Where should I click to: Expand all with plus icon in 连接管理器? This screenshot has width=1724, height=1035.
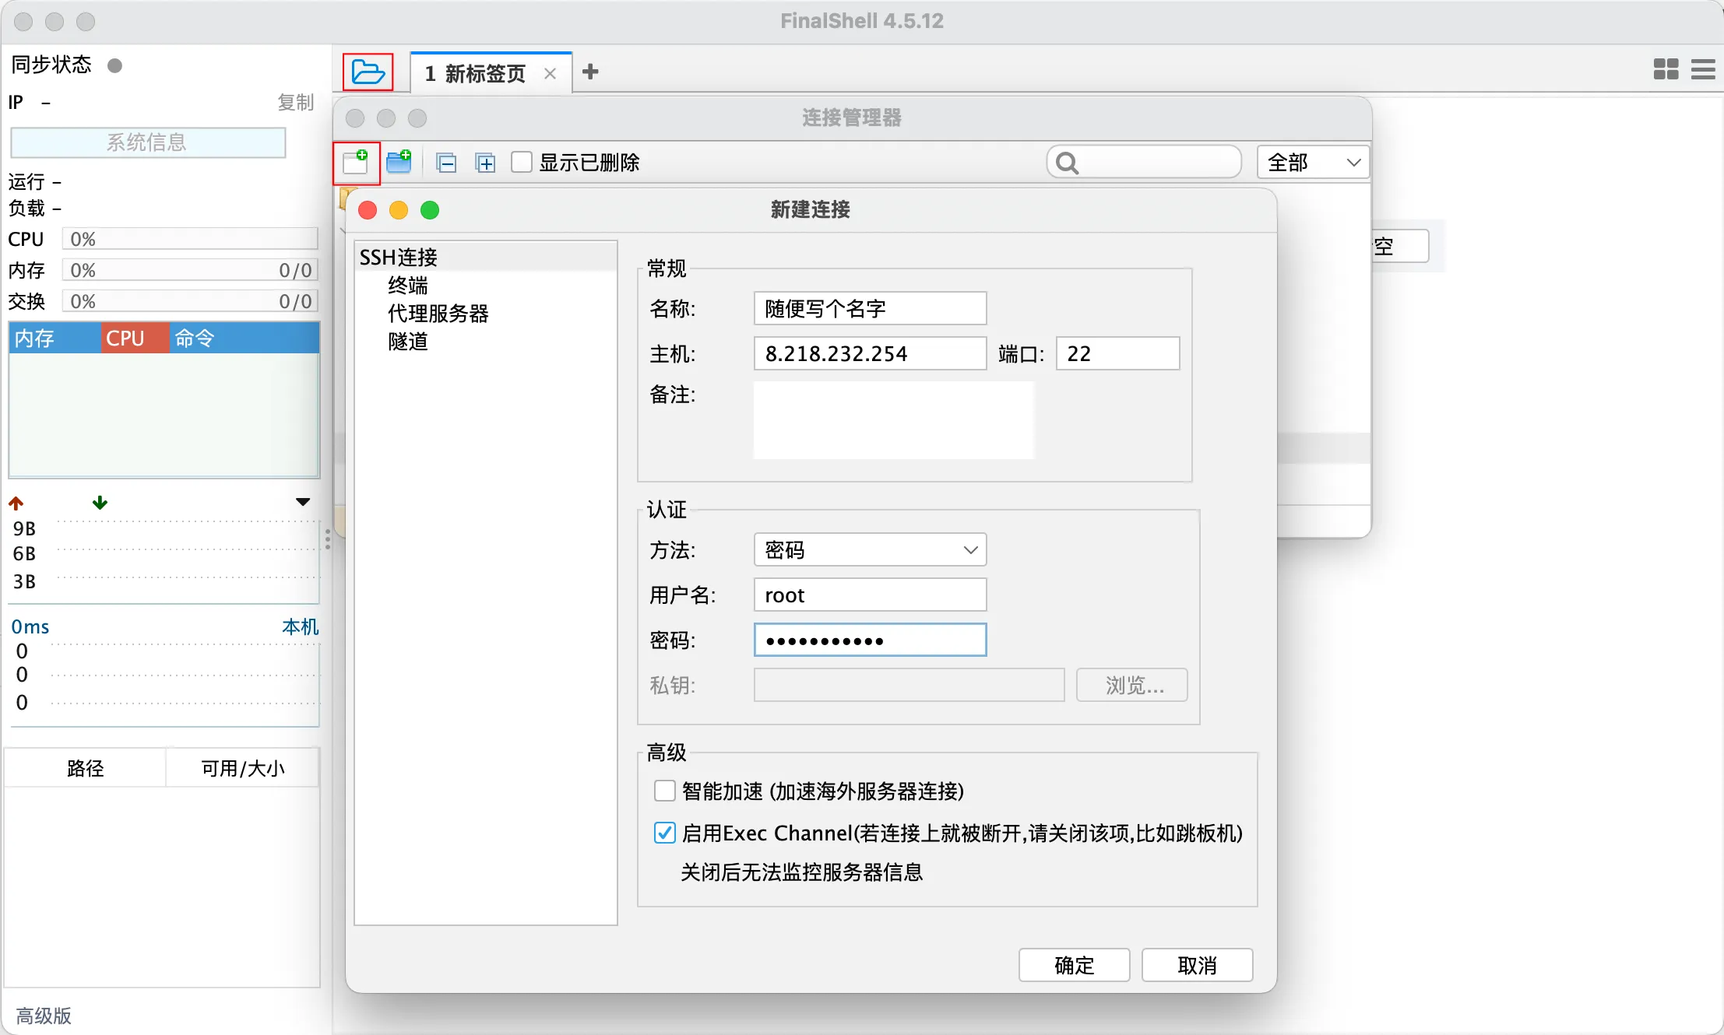click(x=486, y=163)
